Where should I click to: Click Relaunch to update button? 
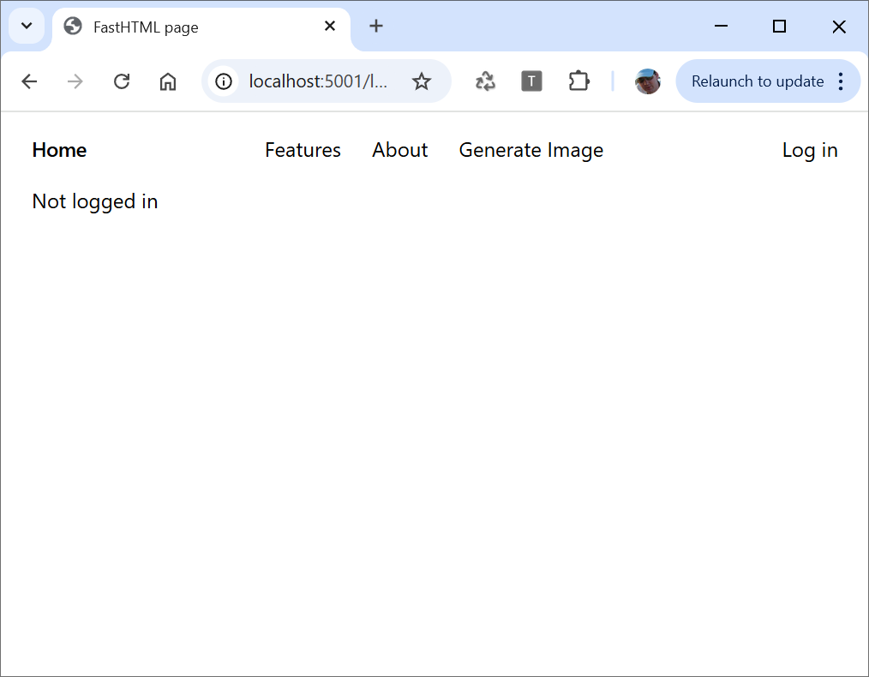point(757,81)
